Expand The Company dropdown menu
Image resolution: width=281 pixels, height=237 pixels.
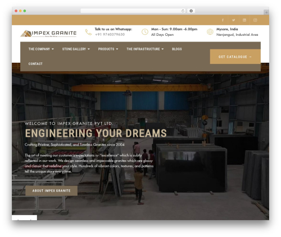pyautogui.click(x=41, y=49)
